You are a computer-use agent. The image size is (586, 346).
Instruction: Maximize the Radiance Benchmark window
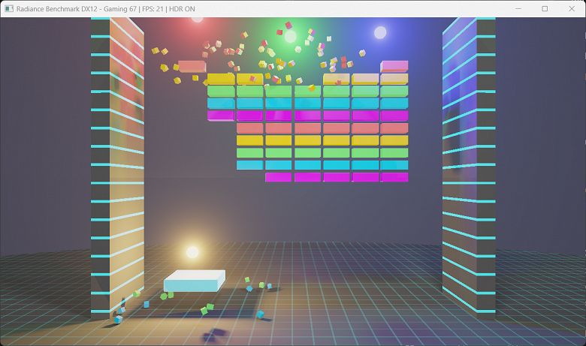coord(545,8)
